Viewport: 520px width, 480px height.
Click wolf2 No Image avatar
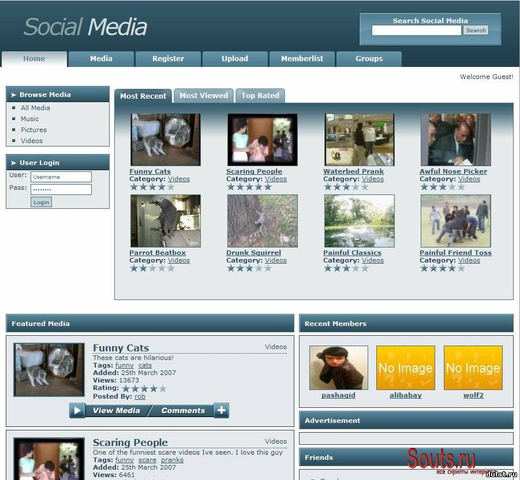[x=473, y=367]
